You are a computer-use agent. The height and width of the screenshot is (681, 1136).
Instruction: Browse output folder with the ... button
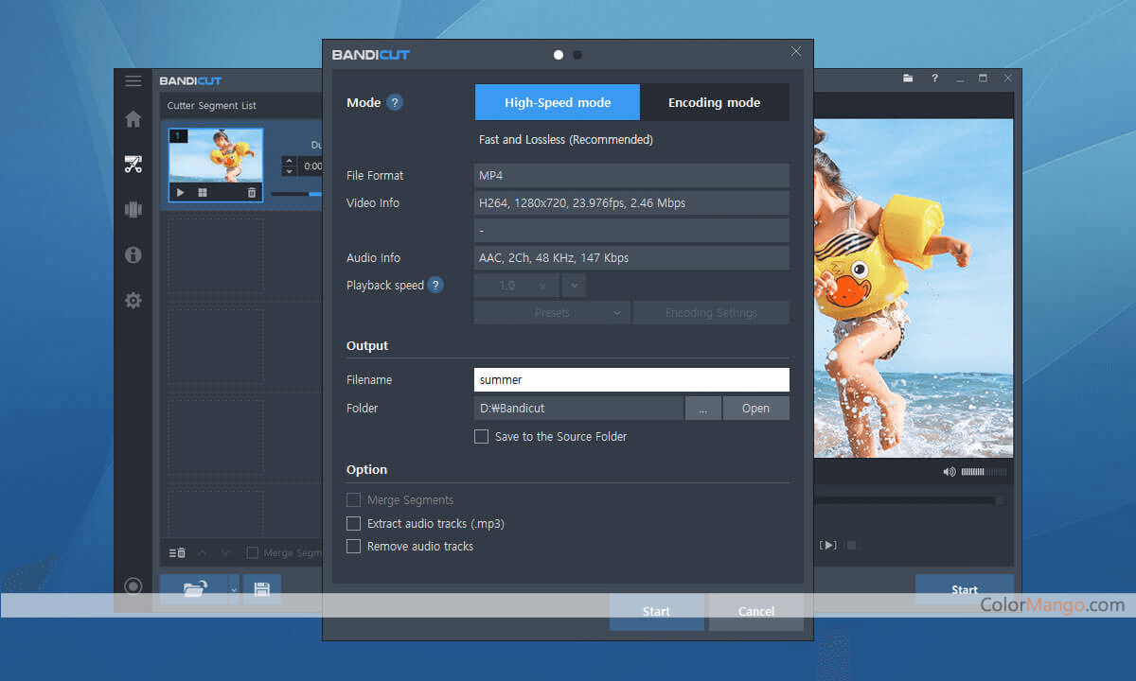703,408
